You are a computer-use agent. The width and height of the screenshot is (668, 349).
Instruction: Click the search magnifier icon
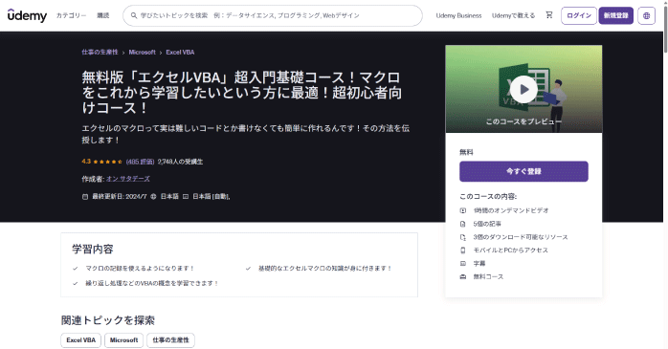click(134, 15)
